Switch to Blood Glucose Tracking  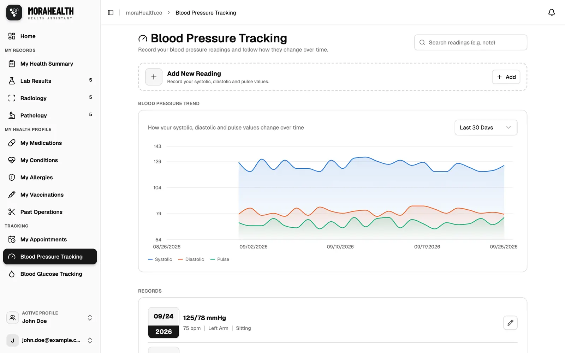(x=50, y=274)
